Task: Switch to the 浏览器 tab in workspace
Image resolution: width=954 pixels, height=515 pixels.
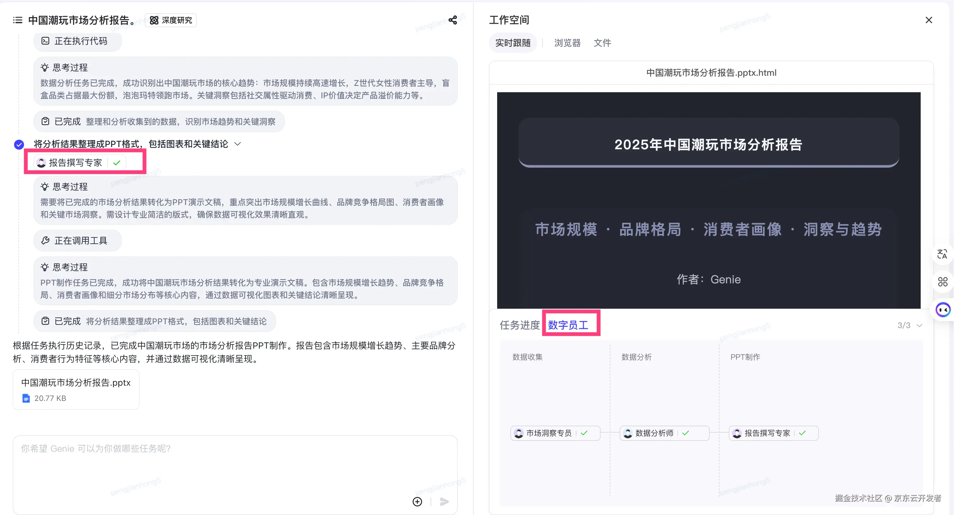Action: click(567, 42)
